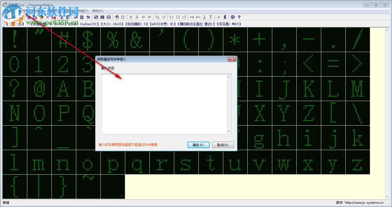Click the 横向取点左高位 模式1 status text

(x=196, y=24)
